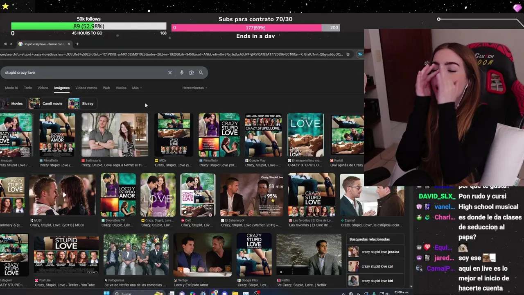This screenshot has height=295, width=524.
Task: Open a new browser tab
Action: tap(77, 44)
